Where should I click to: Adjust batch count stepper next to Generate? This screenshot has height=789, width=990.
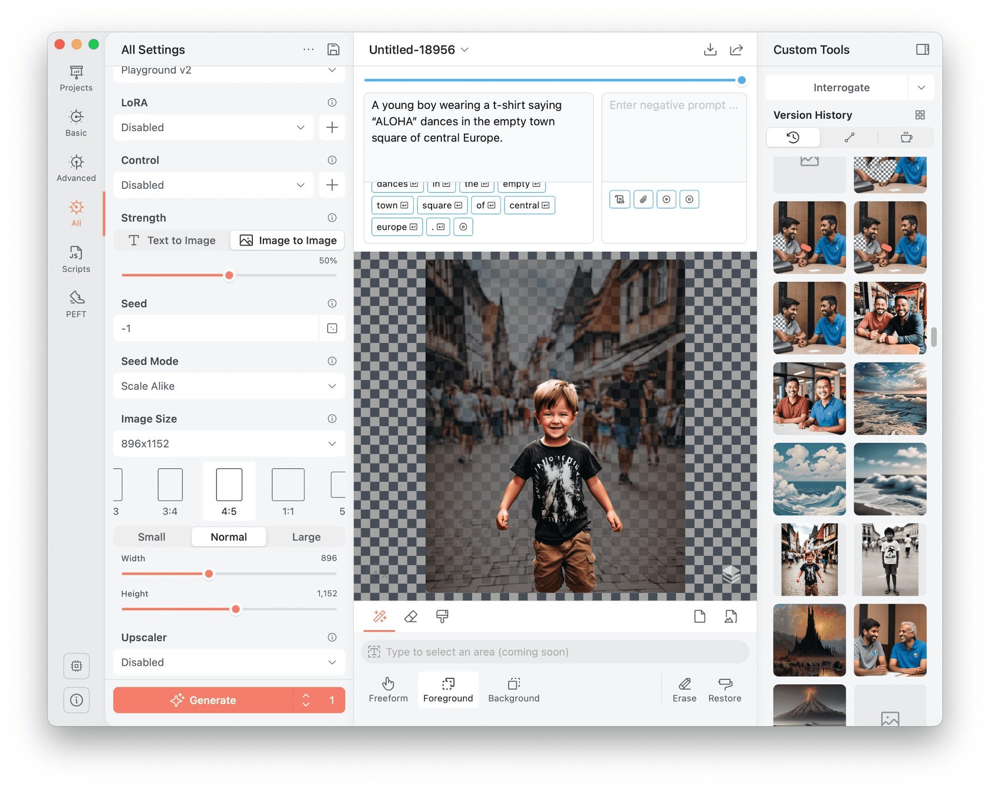point(306,700)
